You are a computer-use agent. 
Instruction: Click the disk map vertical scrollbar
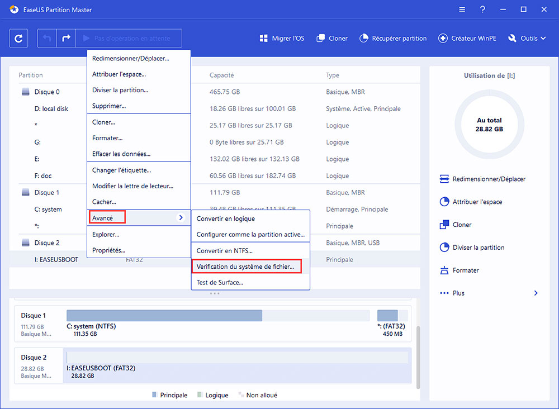tap(418, 357)
